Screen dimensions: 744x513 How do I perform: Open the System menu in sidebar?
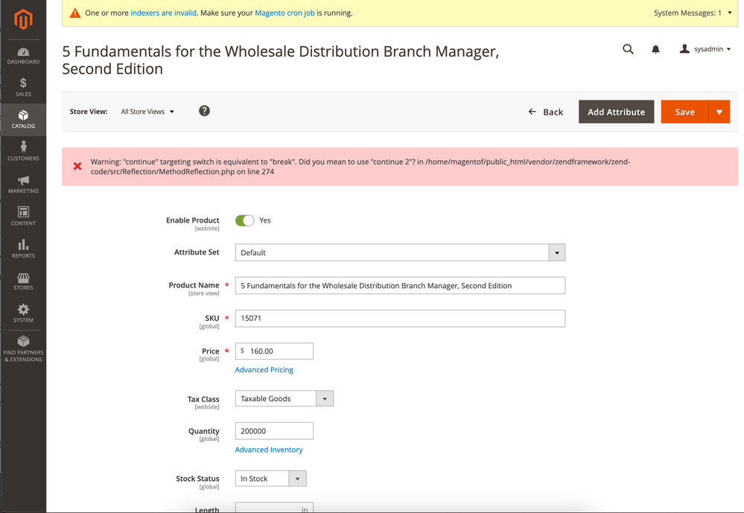click(x=23, y=313)
